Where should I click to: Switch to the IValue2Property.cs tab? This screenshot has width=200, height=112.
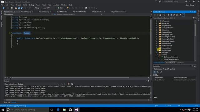point(27,12)
